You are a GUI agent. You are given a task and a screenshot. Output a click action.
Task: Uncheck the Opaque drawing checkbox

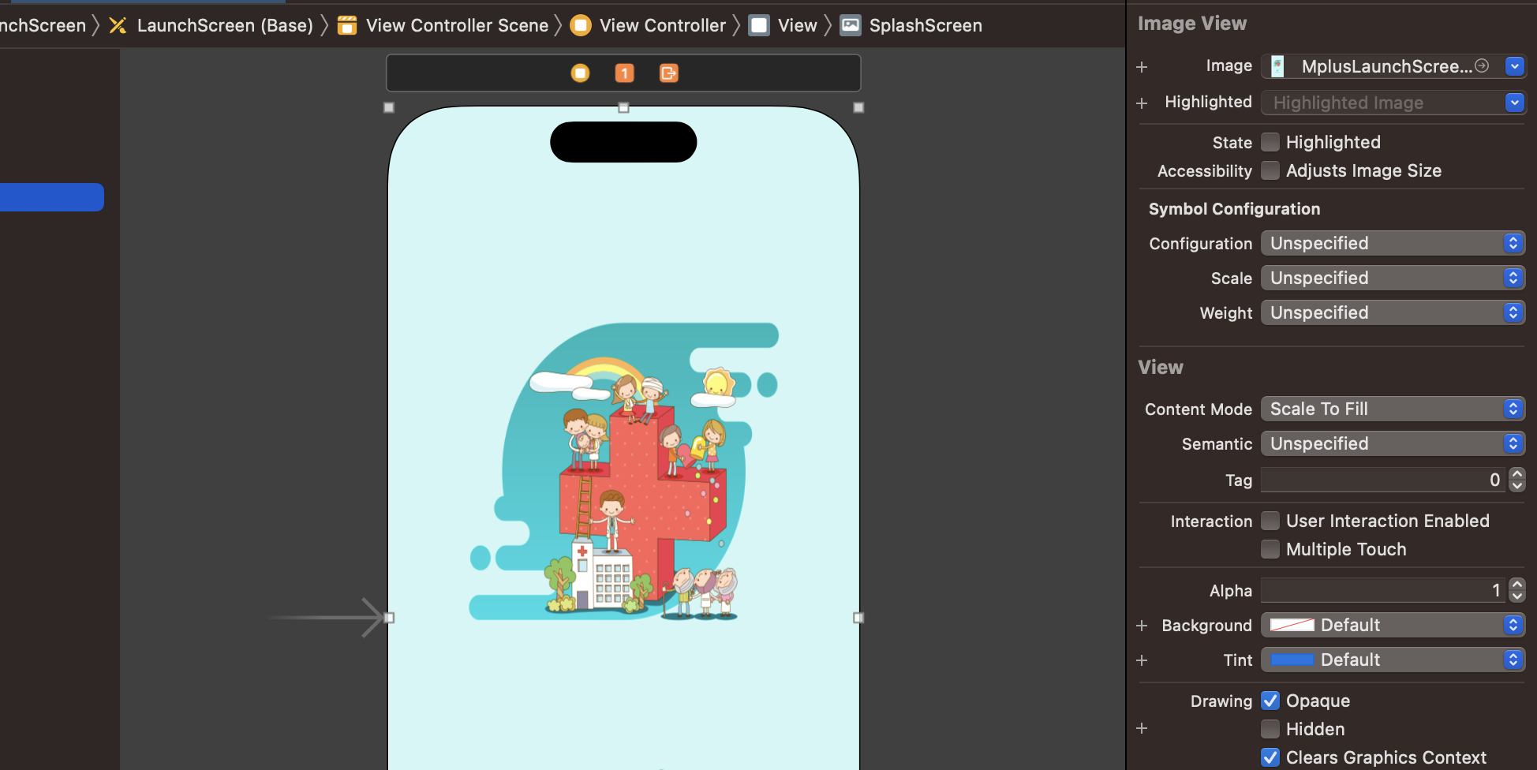[x=1270, y=701]
